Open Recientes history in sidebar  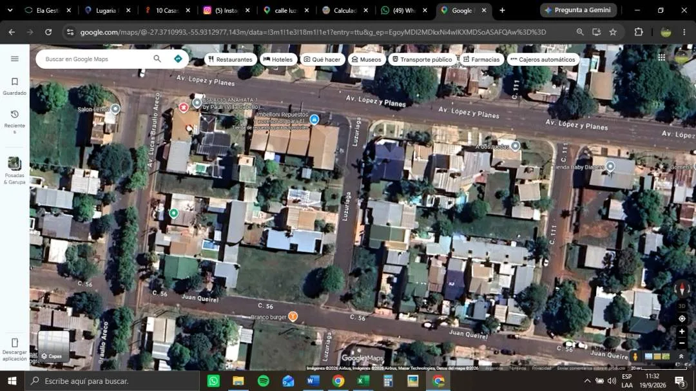pos(15,121)
